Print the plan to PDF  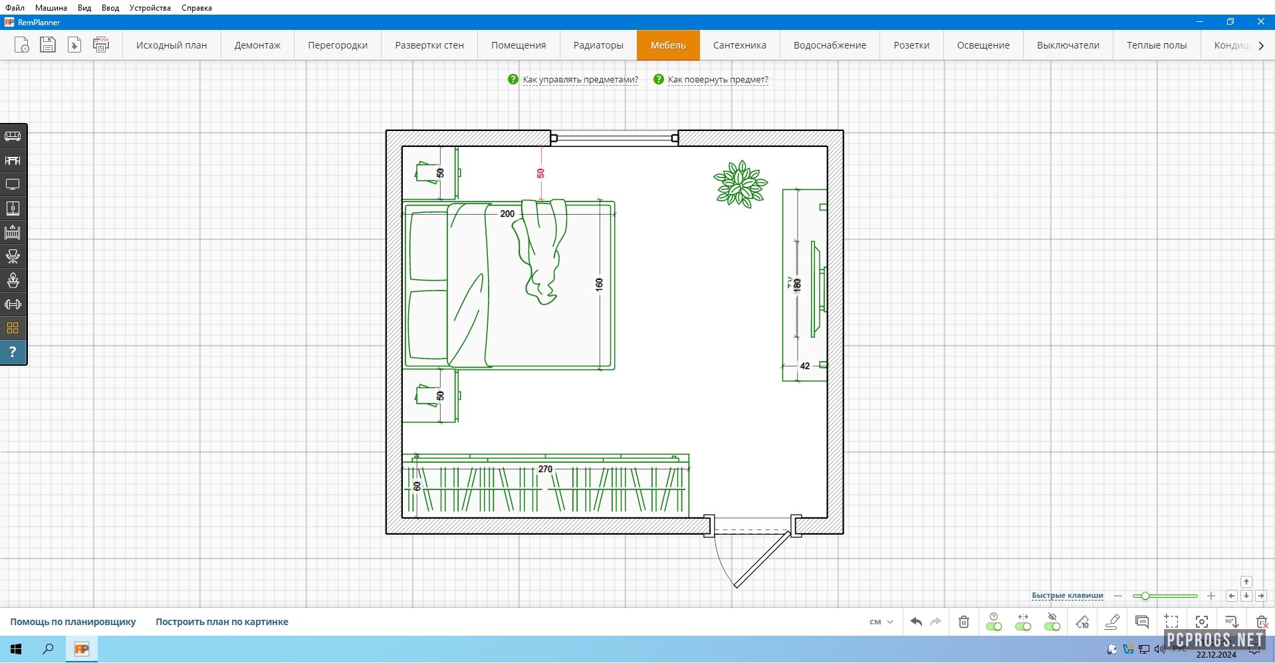tap(101, 45)
